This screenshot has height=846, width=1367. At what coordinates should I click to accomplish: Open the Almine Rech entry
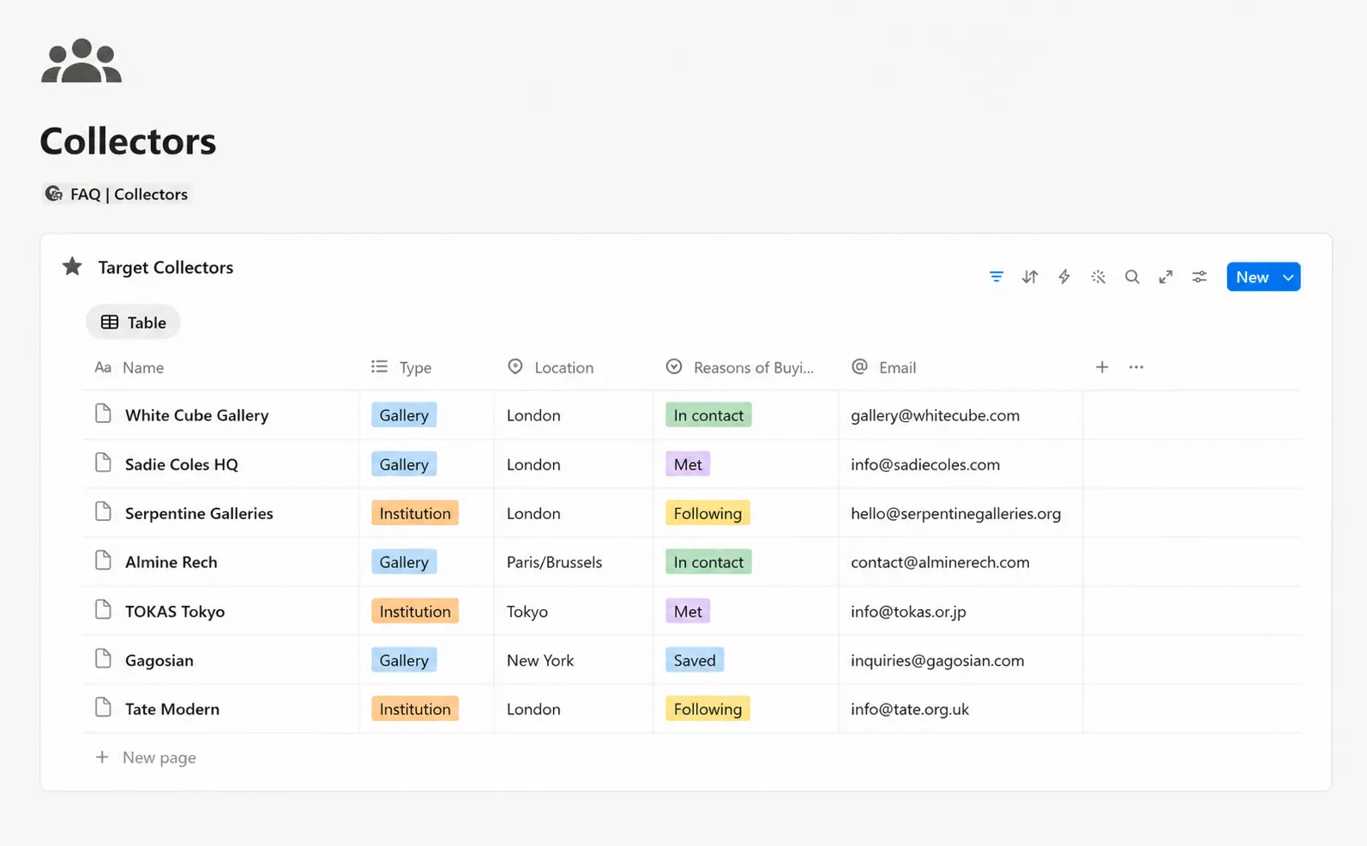point(171,562)
